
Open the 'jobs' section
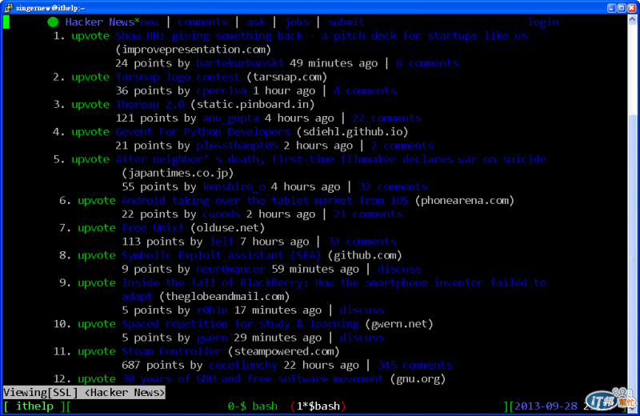tap(297, 22)
